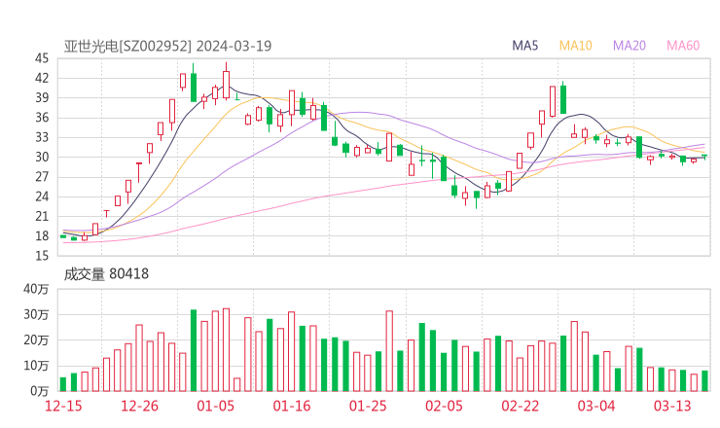Click the 24 price axis label
Screen dimensions: 720x428
[42, 196]
